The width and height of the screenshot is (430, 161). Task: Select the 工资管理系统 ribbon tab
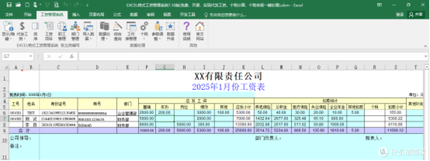pos(52,15)
